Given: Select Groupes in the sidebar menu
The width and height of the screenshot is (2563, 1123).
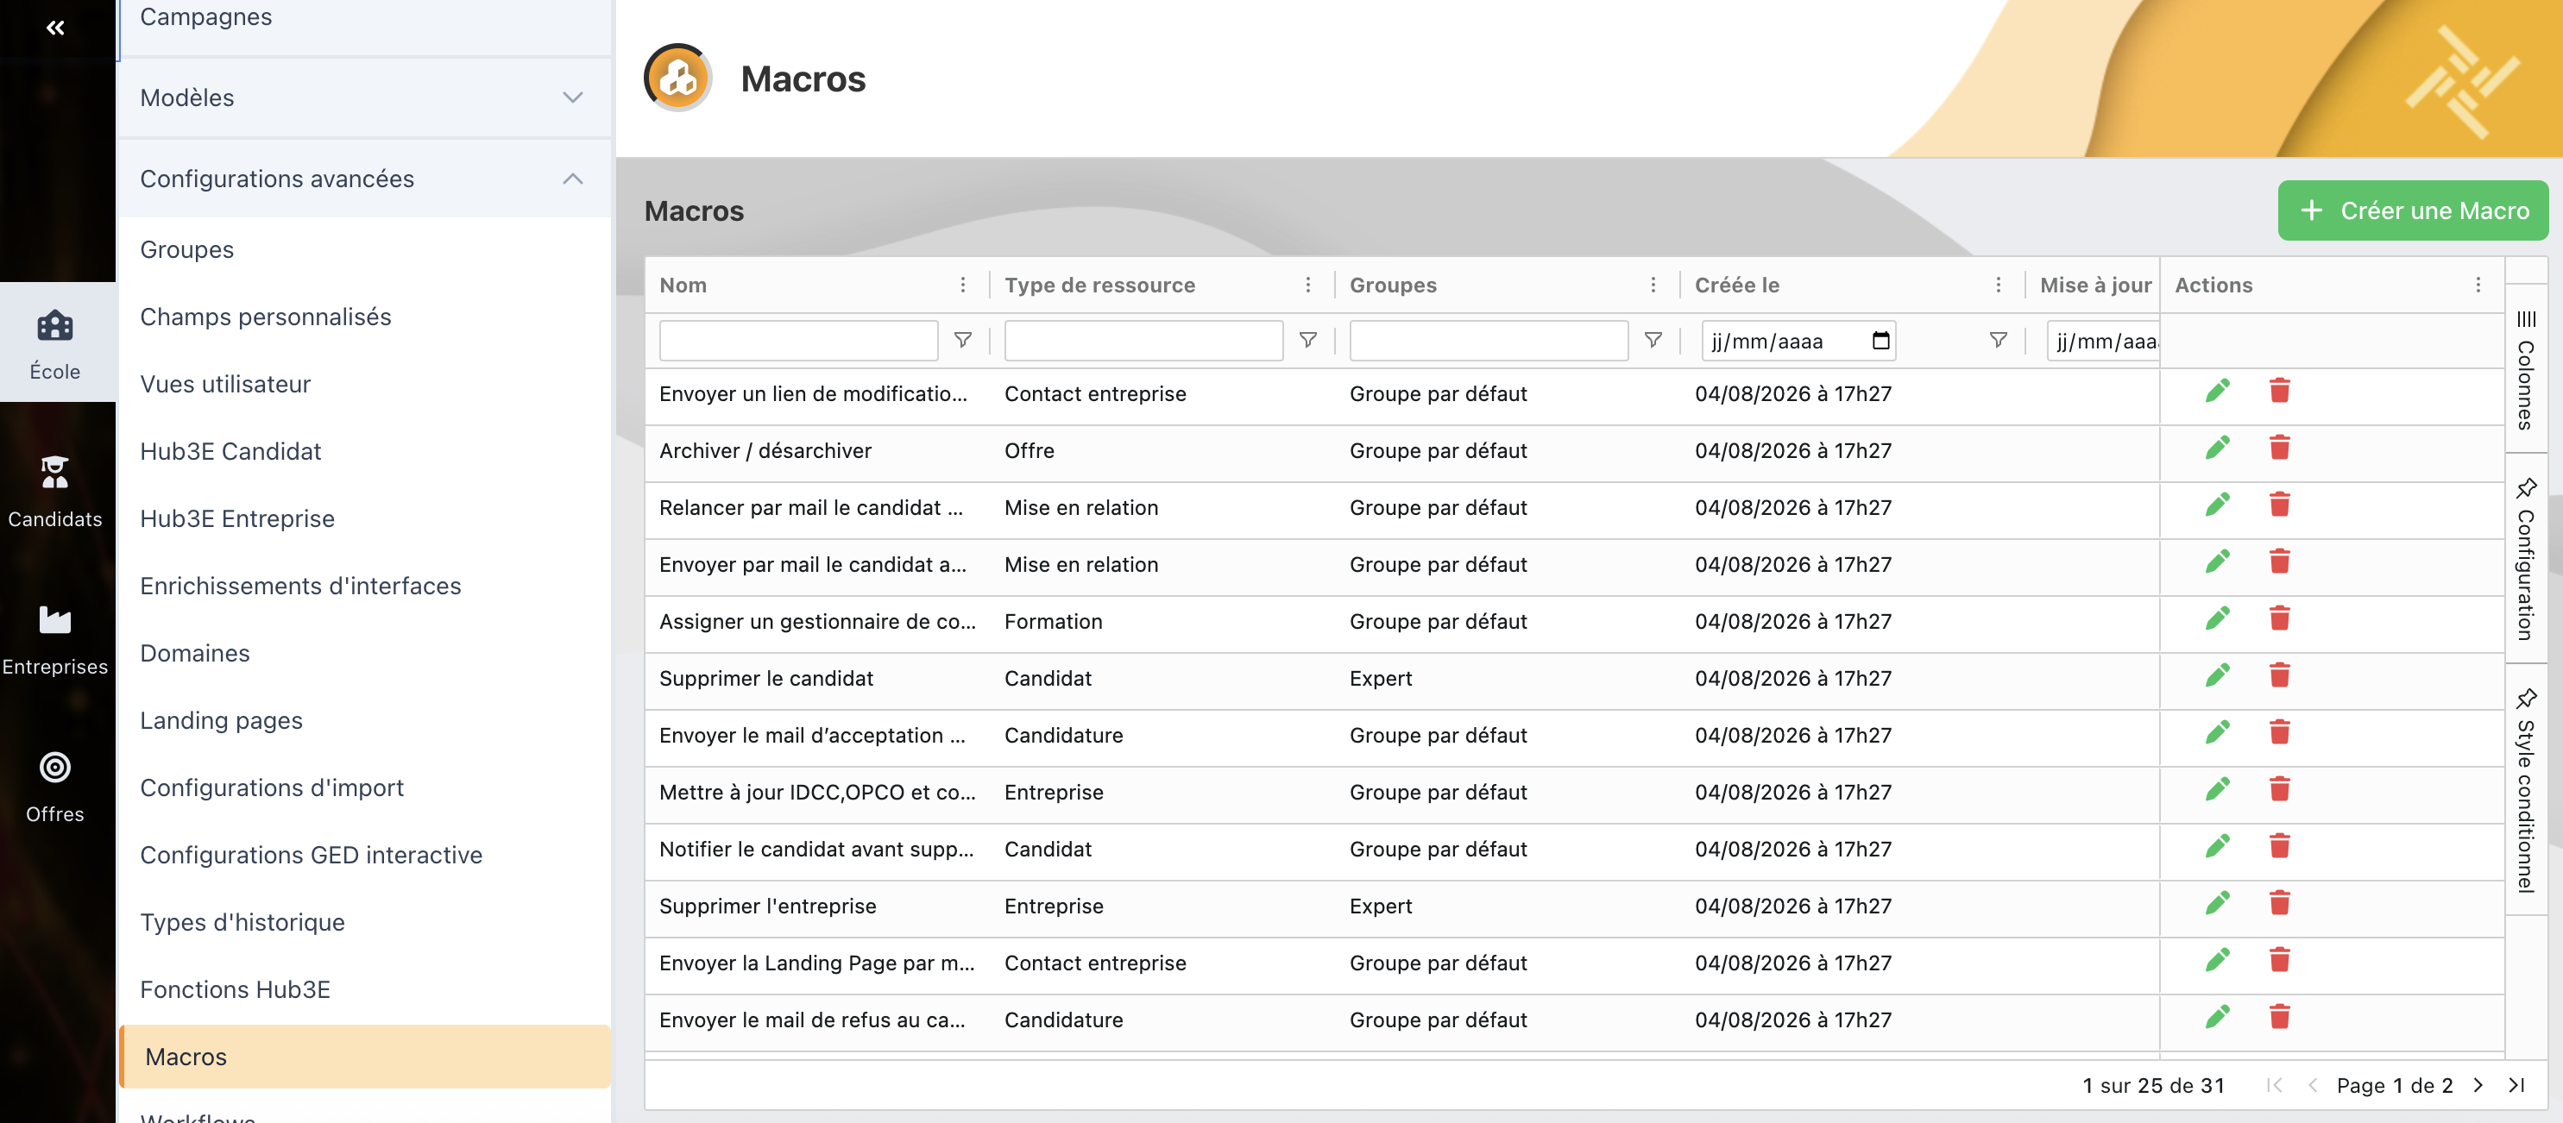Looking at the screenshot, I should click(187, 249).
